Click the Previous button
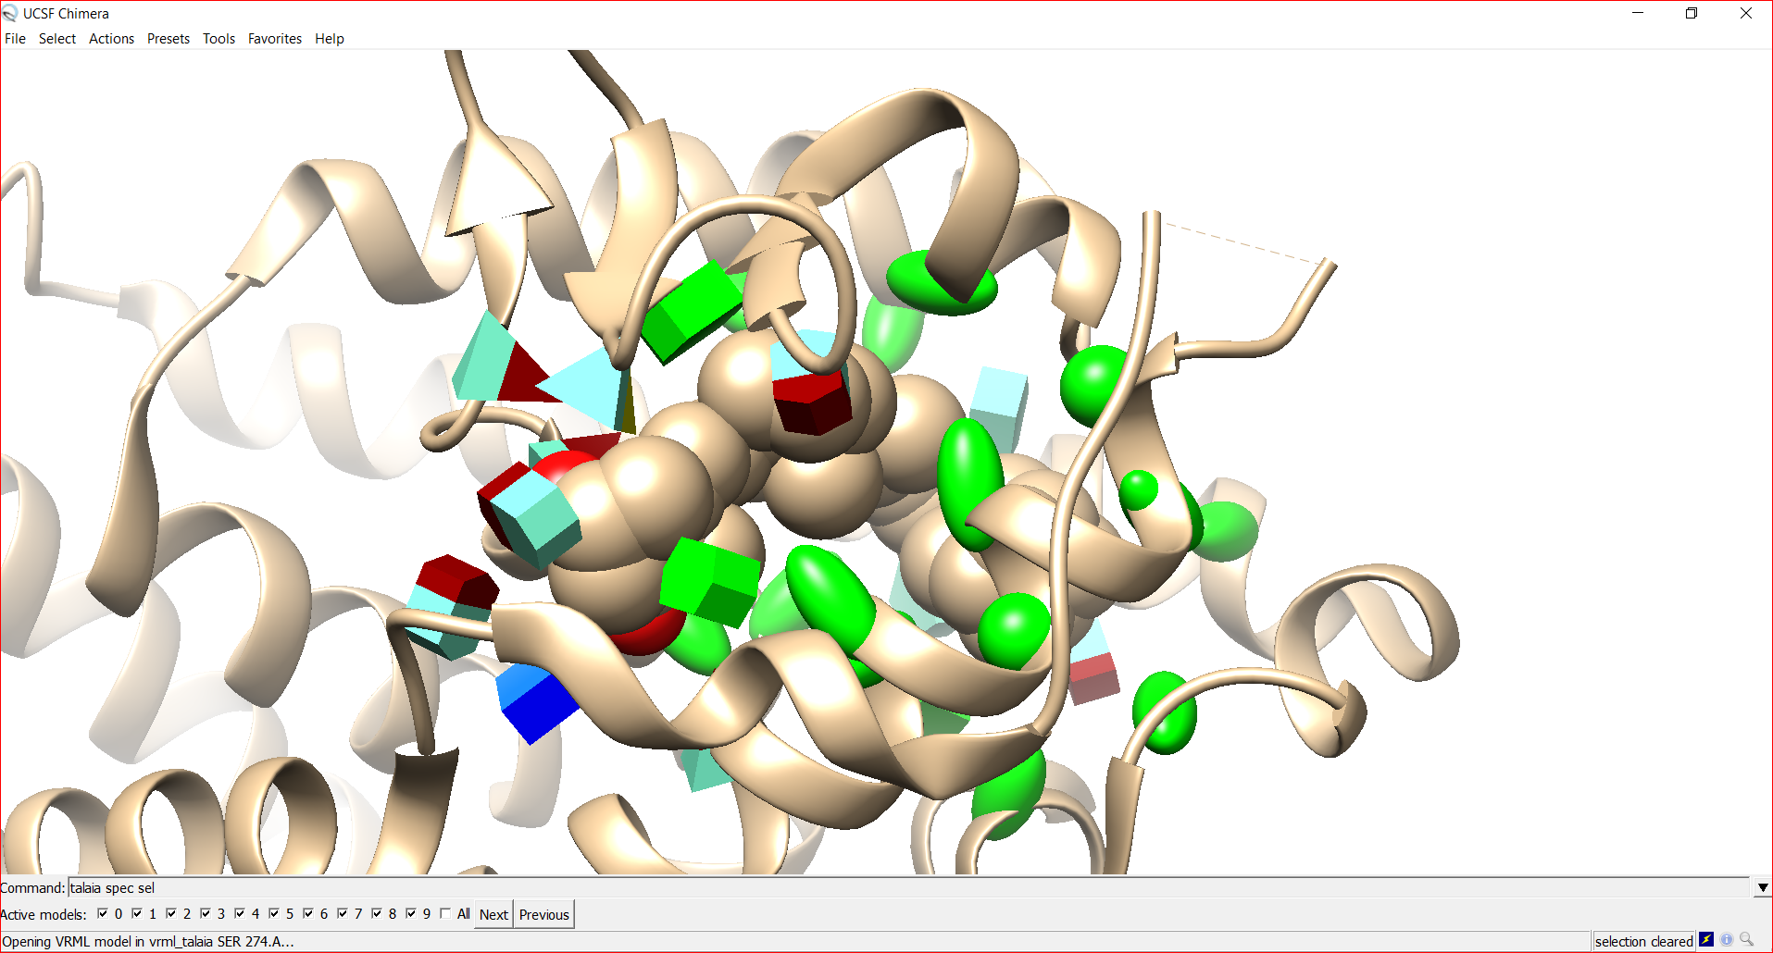Image resolution: width=1773 pixels, height=953 pixels. point(544,914)
